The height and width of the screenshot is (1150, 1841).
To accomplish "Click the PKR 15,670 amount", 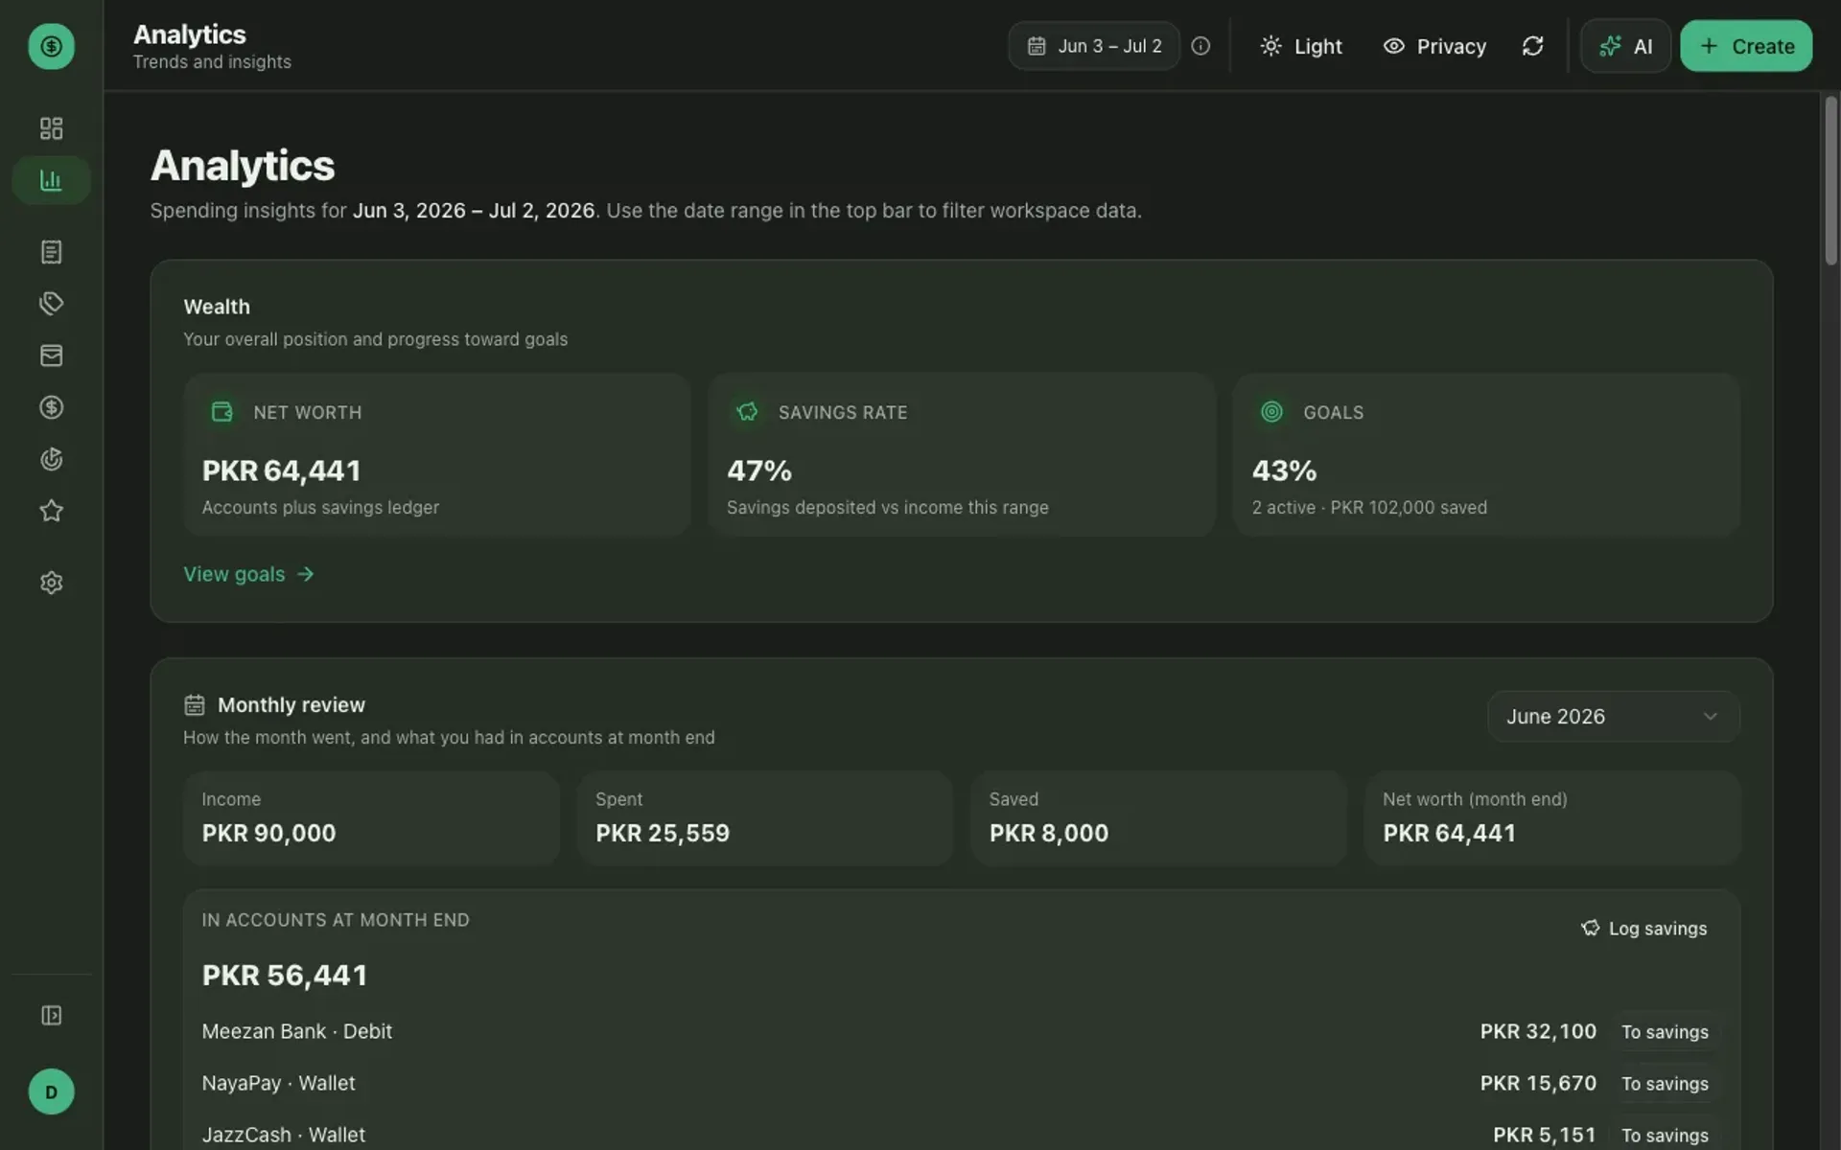I will coord(1538,1084).
